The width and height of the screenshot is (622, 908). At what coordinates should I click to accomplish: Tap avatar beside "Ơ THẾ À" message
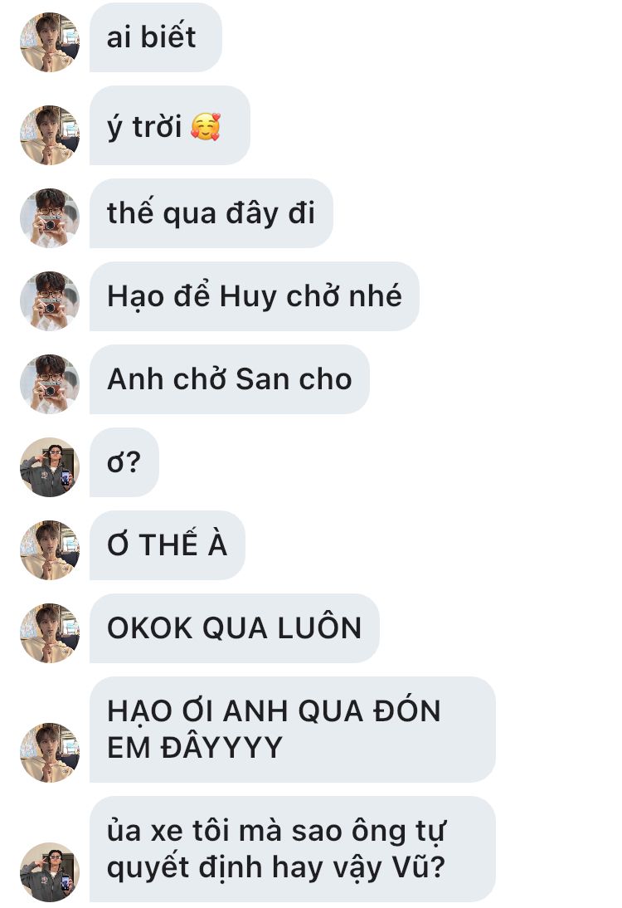coord(50,550)
